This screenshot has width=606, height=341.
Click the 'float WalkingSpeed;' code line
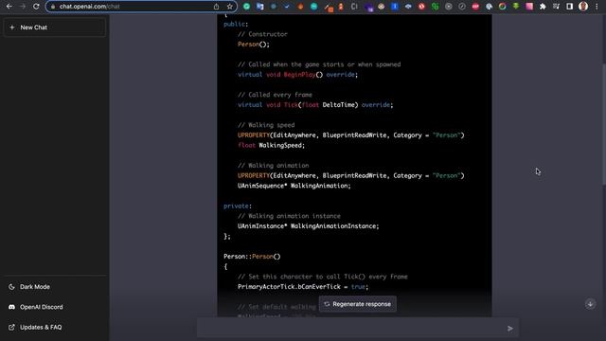pos(272,145)
